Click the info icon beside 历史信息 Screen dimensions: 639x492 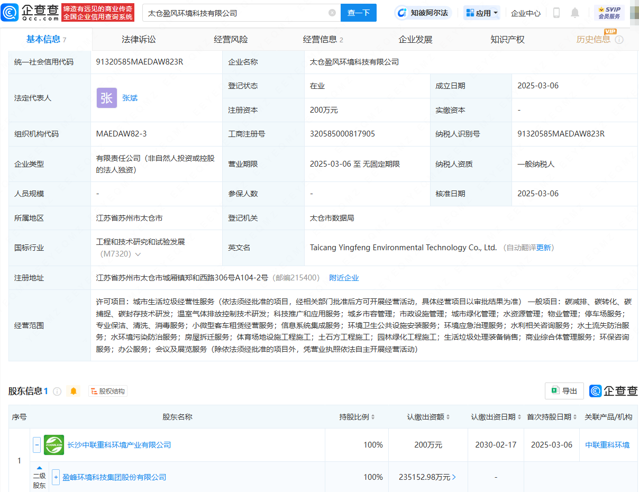click(x=619, y=40)
